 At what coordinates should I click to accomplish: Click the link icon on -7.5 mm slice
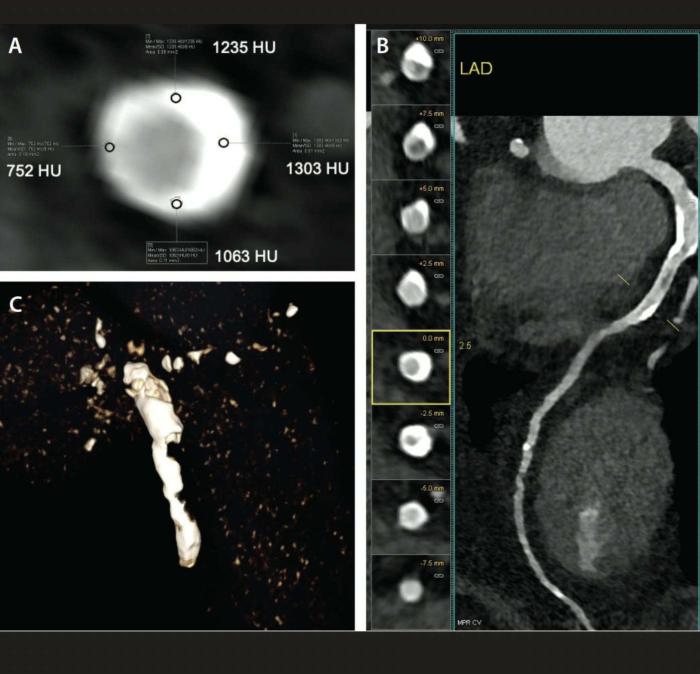pyautogui.click(x=439, y=575)
